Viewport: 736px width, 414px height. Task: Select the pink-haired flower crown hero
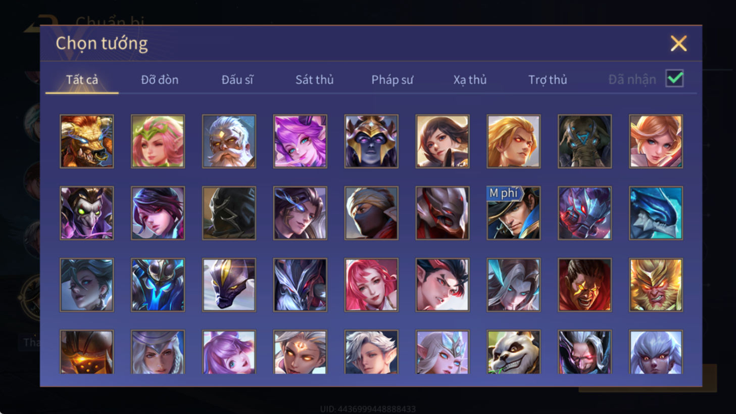tap(158, 141)
